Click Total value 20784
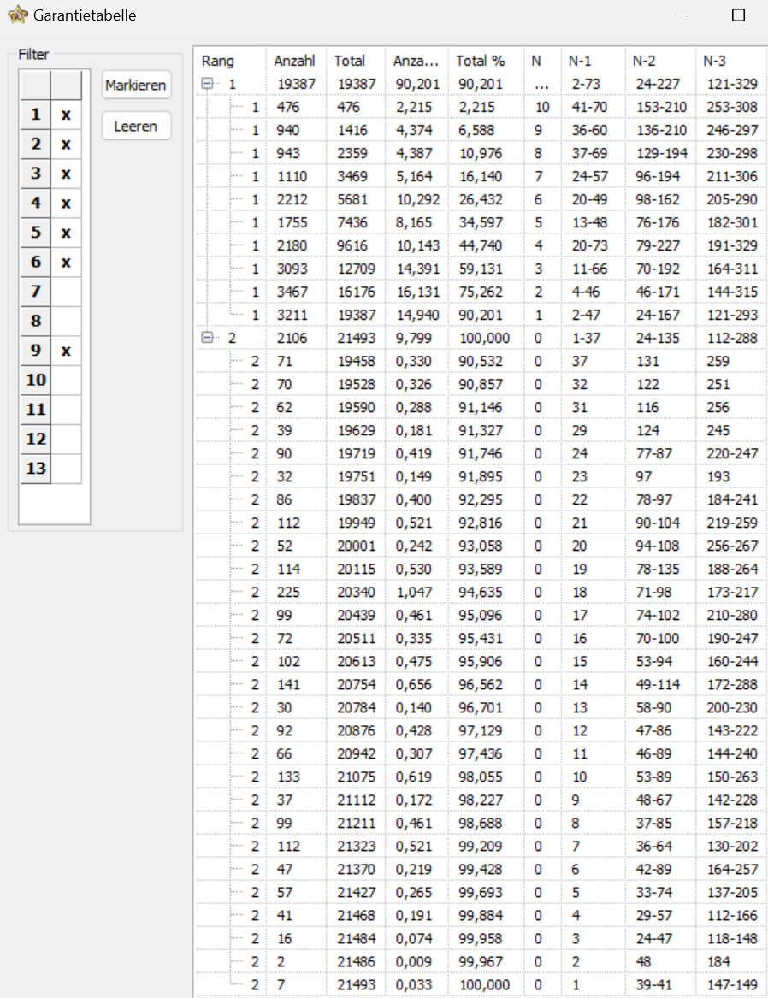 (357, 708)
